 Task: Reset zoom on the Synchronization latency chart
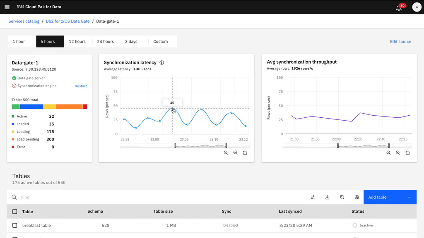pyautogui.click(x=245, y=152)
